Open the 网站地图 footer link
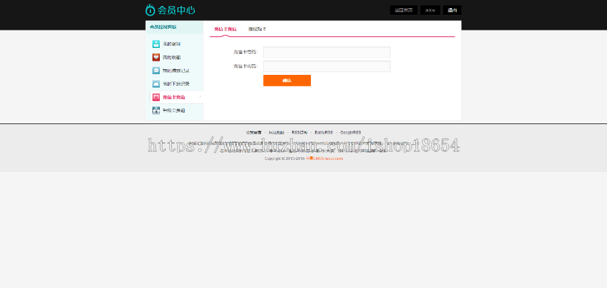 tap(277, 132)
